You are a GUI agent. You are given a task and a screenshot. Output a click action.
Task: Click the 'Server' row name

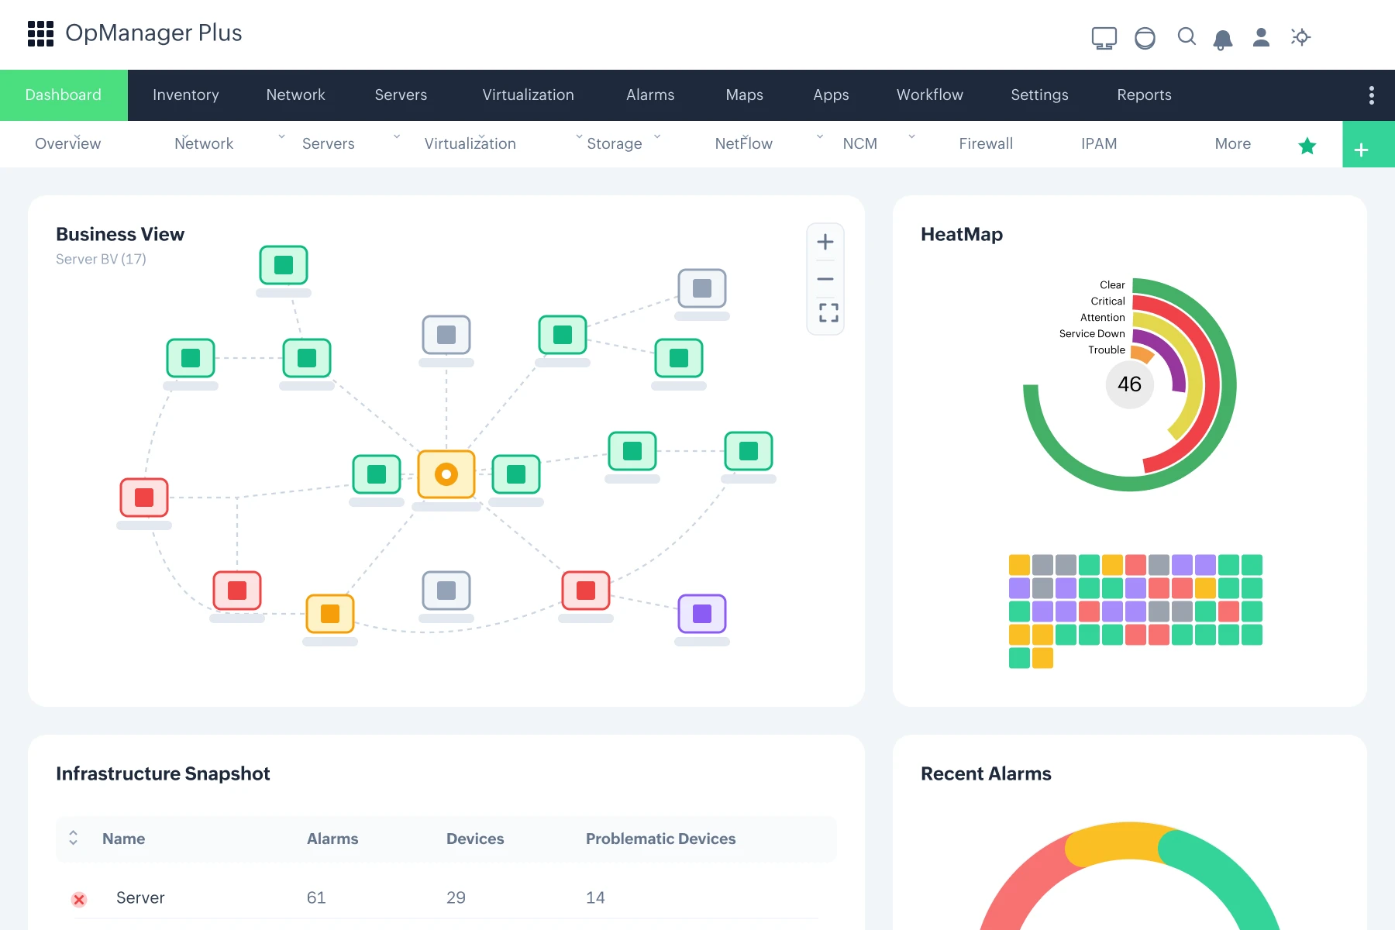[x=140, y=897]
